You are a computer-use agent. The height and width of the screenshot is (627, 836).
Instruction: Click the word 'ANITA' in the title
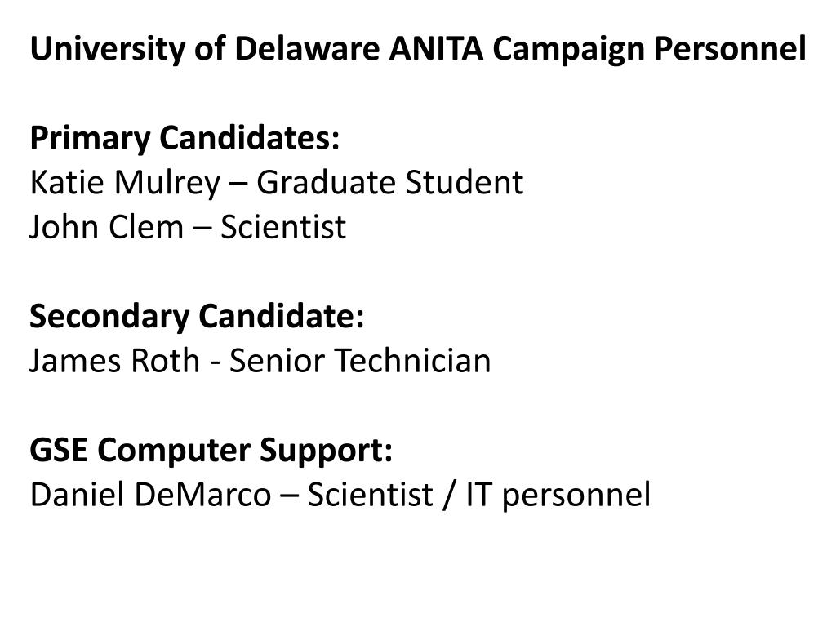[436, 48]
